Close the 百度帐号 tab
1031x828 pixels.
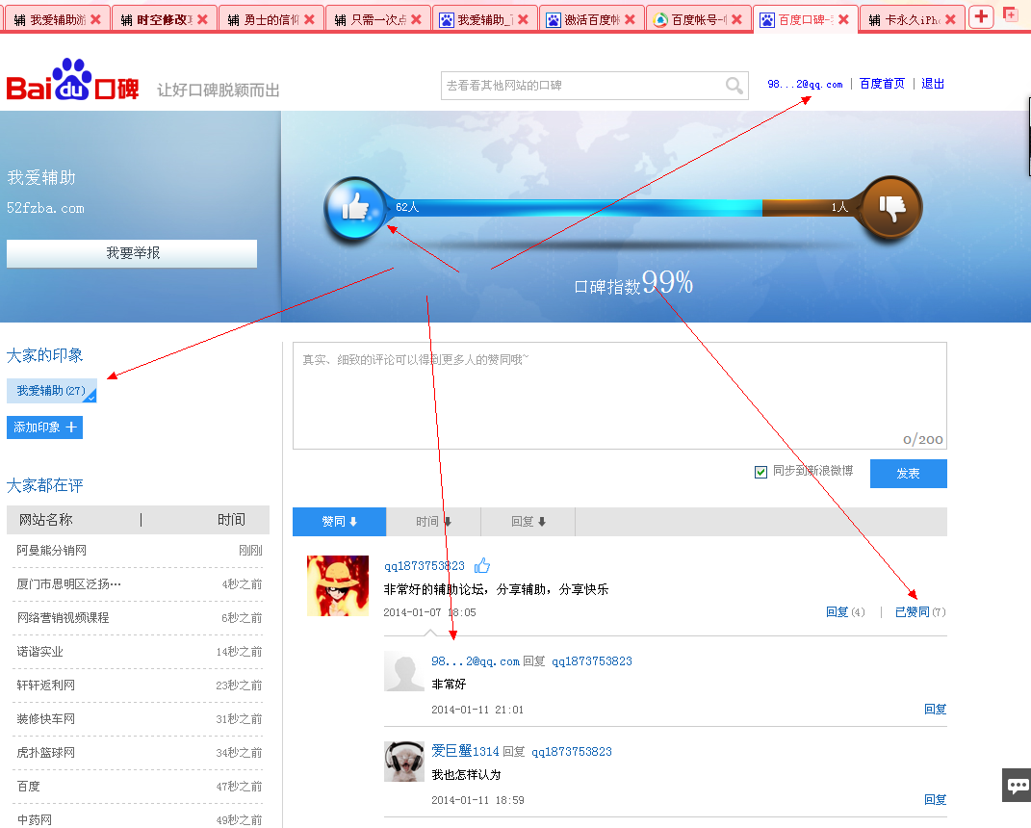736,19
